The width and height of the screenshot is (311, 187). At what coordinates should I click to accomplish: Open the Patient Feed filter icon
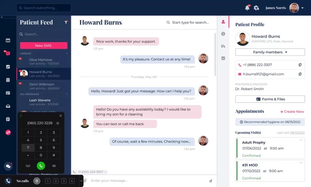point(66,22)
